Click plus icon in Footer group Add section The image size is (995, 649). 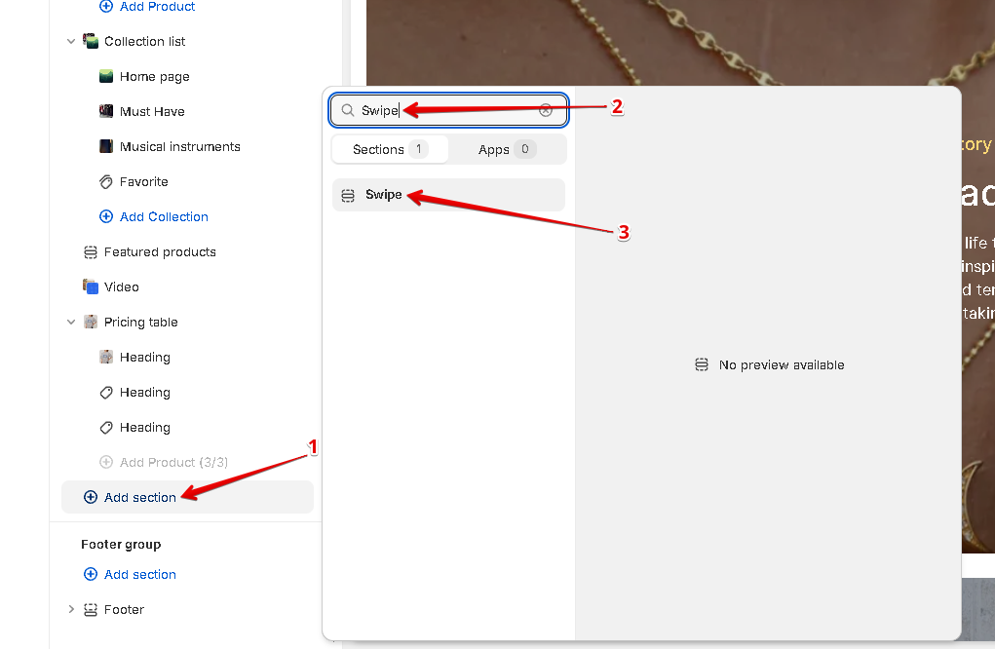click(x=91, y=575)
